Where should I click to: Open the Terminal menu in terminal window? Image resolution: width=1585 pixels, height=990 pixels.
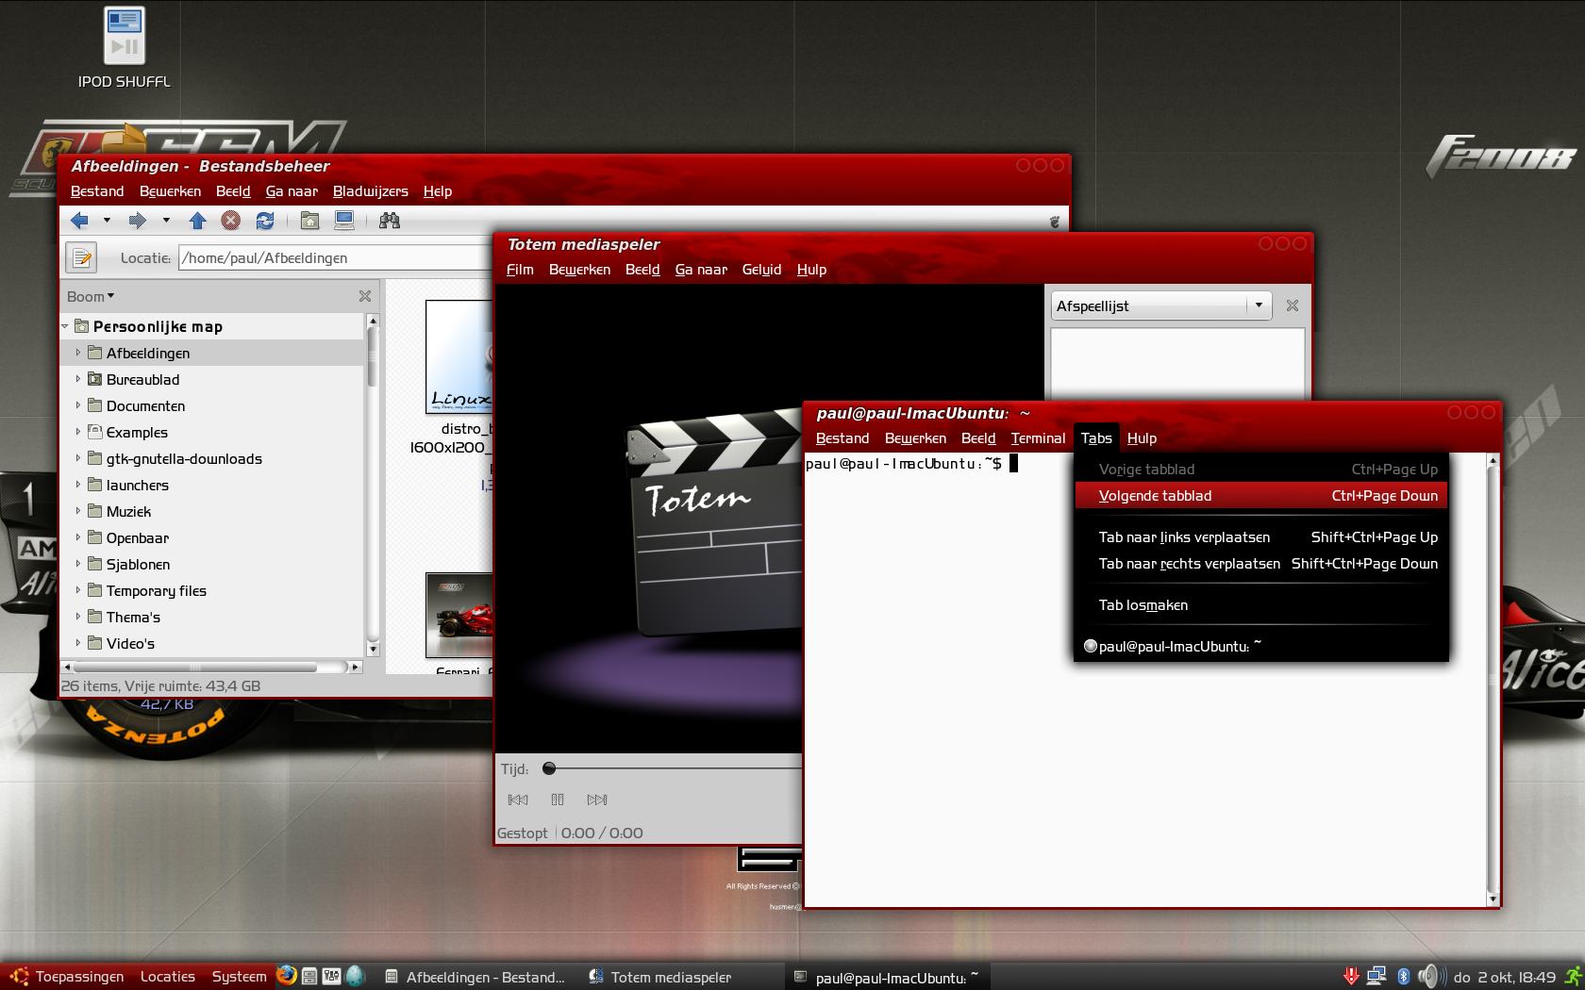point(1038,437)
